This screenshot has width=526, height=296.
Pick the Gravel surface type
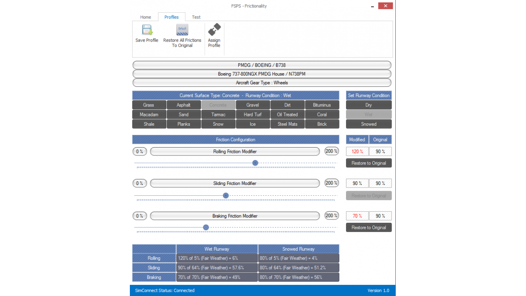(253, 105)
